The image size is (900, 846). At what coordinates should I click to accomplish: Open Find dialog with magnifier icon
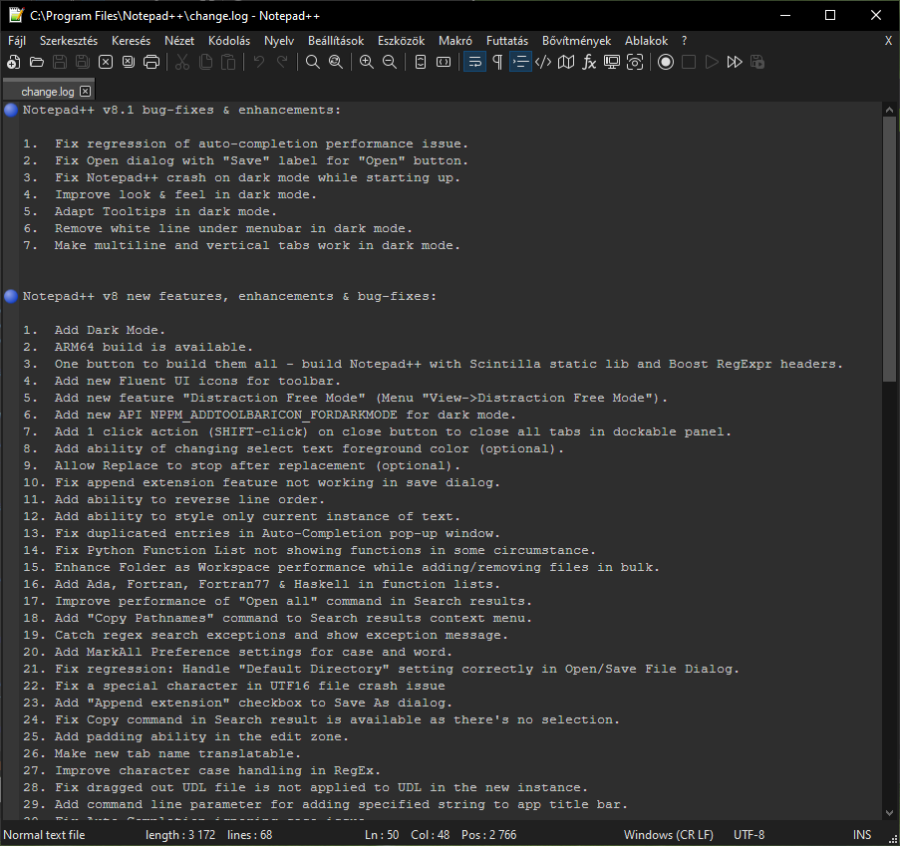coord(313,62)
